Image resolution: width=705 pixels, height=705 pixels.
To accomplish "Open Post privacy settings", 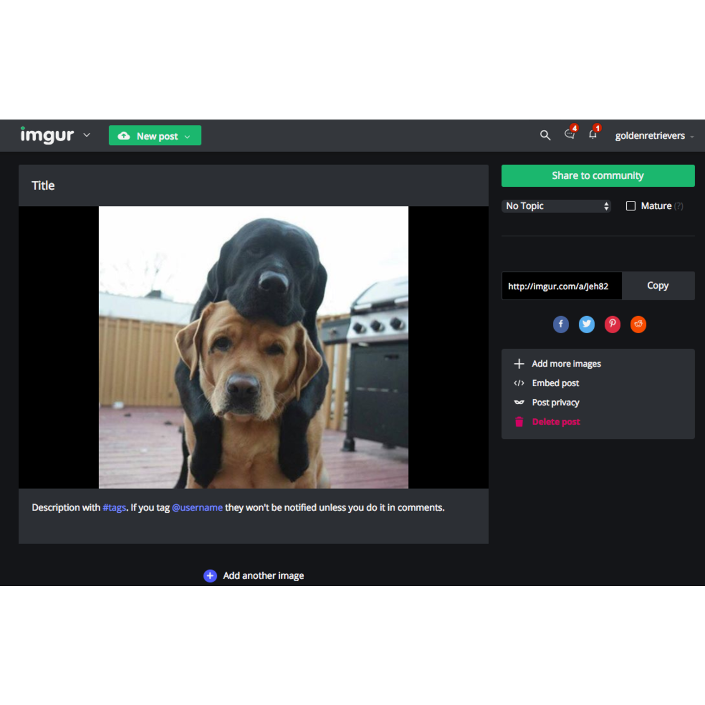I will click(555, 402).
